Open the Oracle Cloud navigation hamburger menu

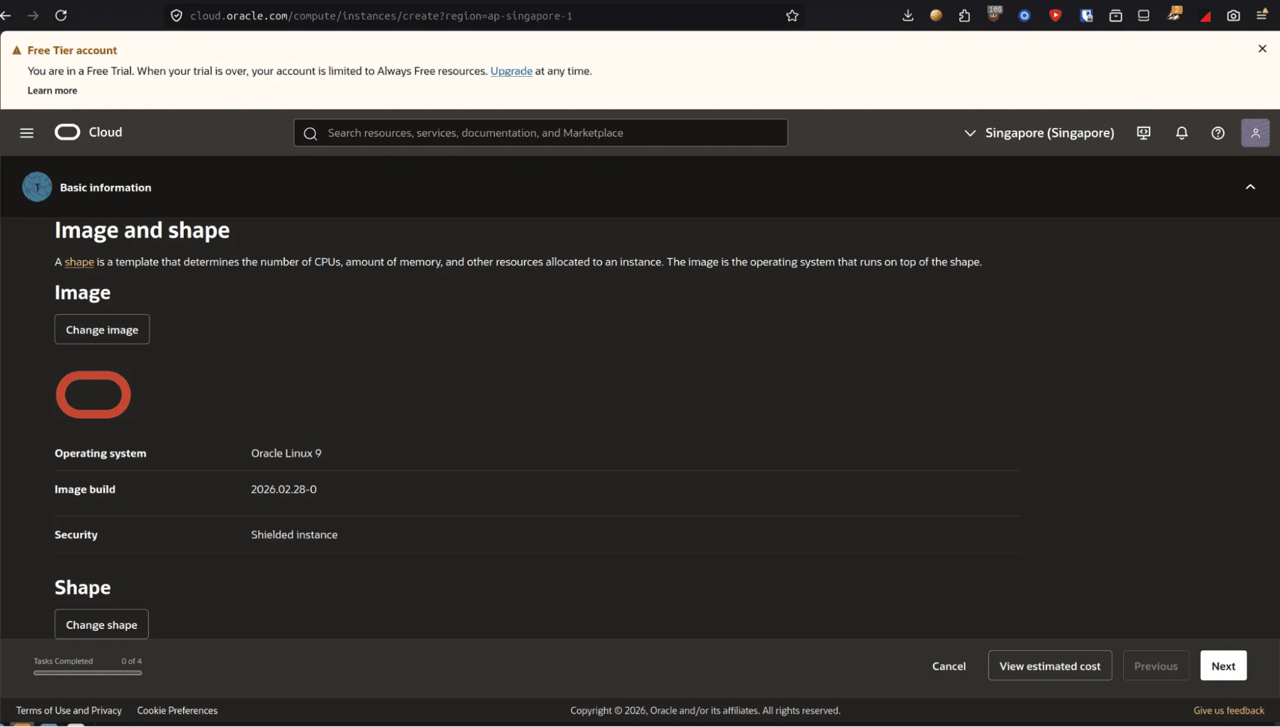pyautogui.click(x=27, y=132)
